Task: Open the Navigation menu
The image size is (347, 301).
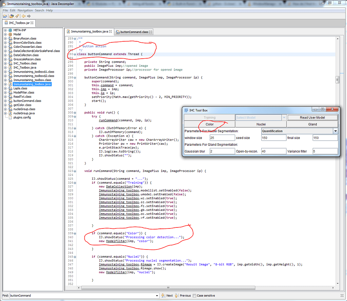Action: (x=25, y=10)
